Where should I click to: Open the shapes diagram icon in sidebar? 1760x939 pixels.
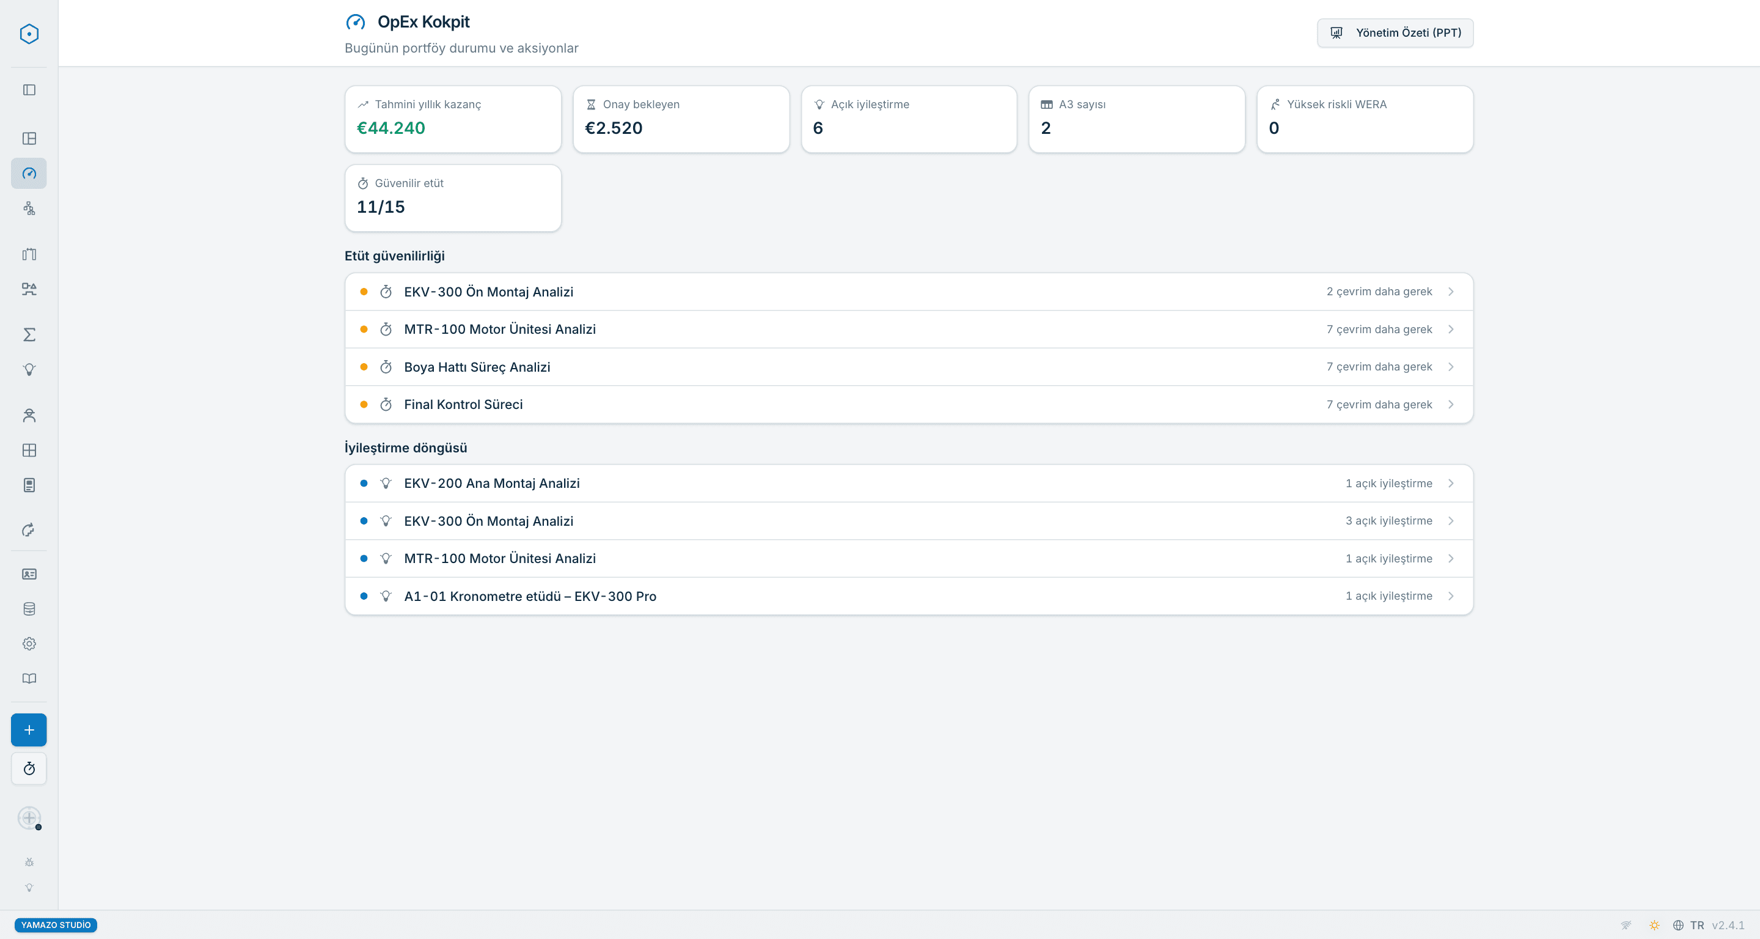coord(29,289)
